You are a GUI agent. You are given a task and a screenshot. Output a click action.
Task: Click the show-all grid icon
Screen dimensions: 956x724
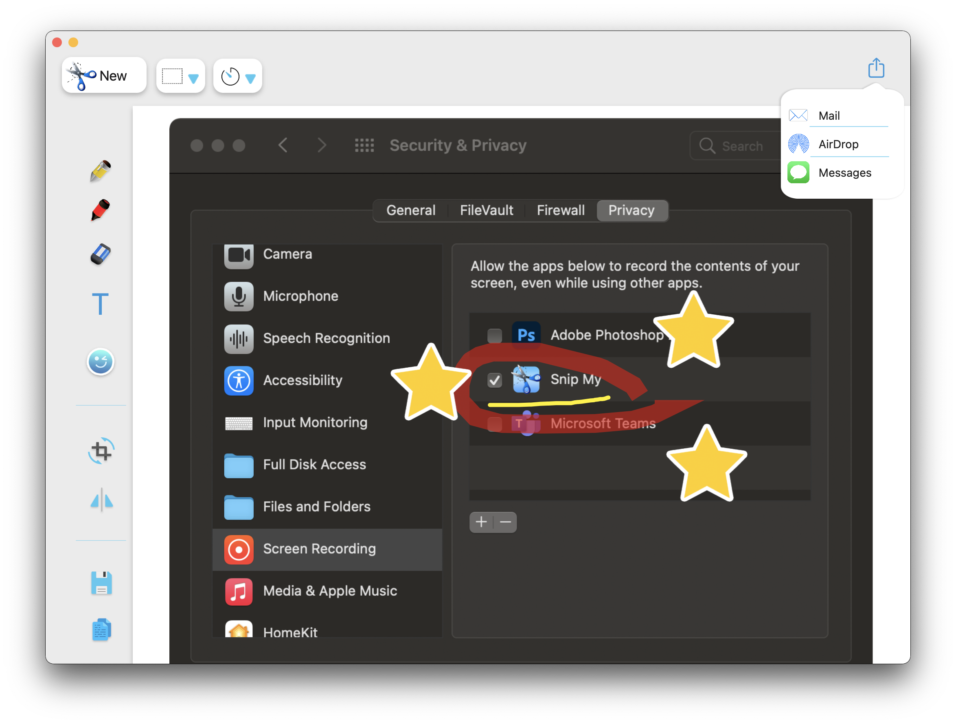pos(364,145)
